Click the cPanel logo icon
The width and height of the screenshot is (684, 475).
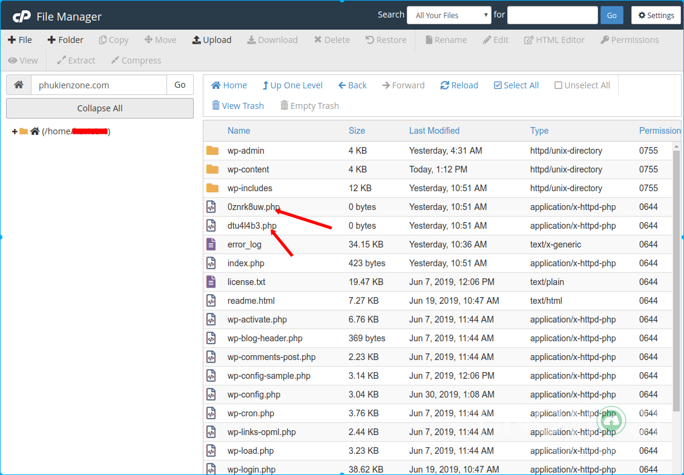point(21,16)
